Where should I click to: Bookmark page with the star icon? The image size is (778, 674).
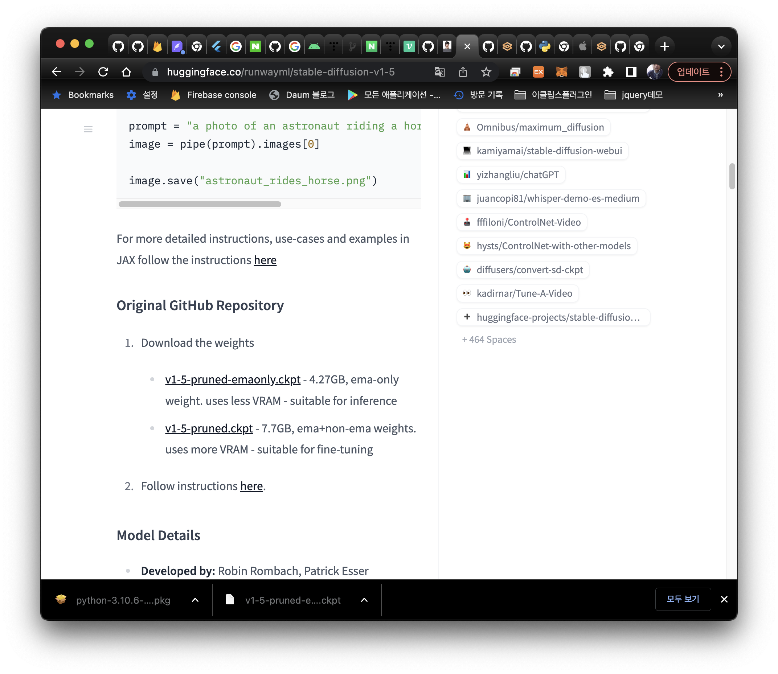click(486, 72)
